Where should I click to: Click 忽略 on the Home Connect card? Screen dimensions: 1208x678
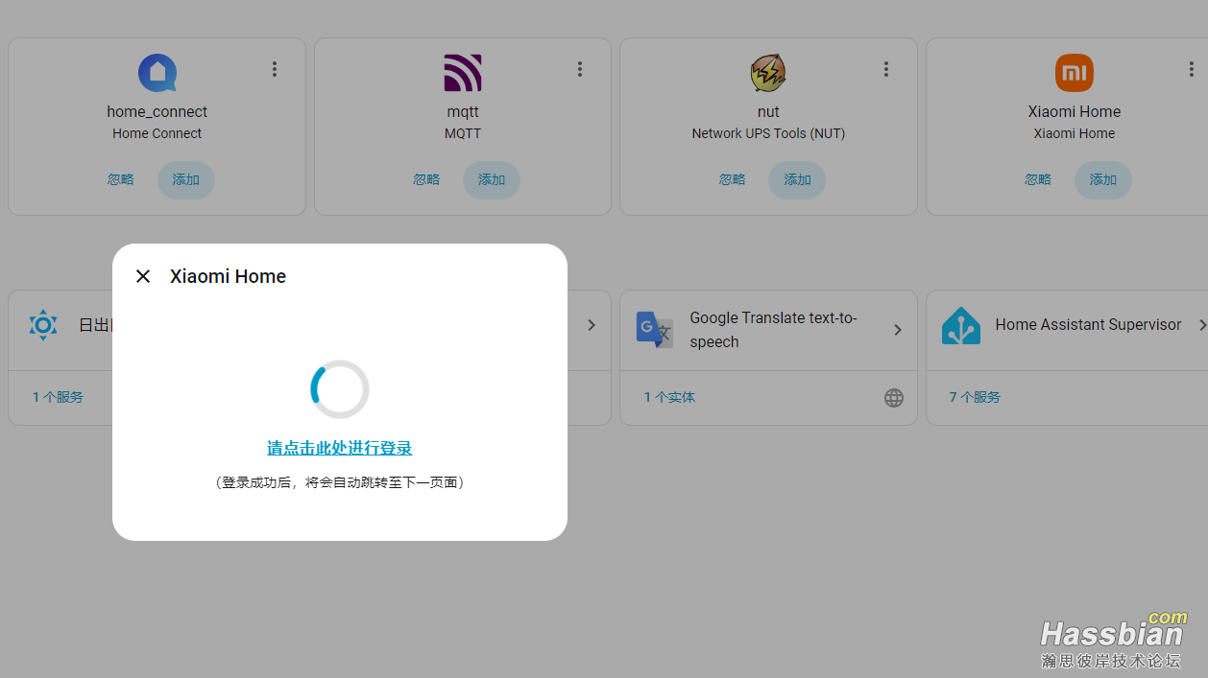pos(121,179)
